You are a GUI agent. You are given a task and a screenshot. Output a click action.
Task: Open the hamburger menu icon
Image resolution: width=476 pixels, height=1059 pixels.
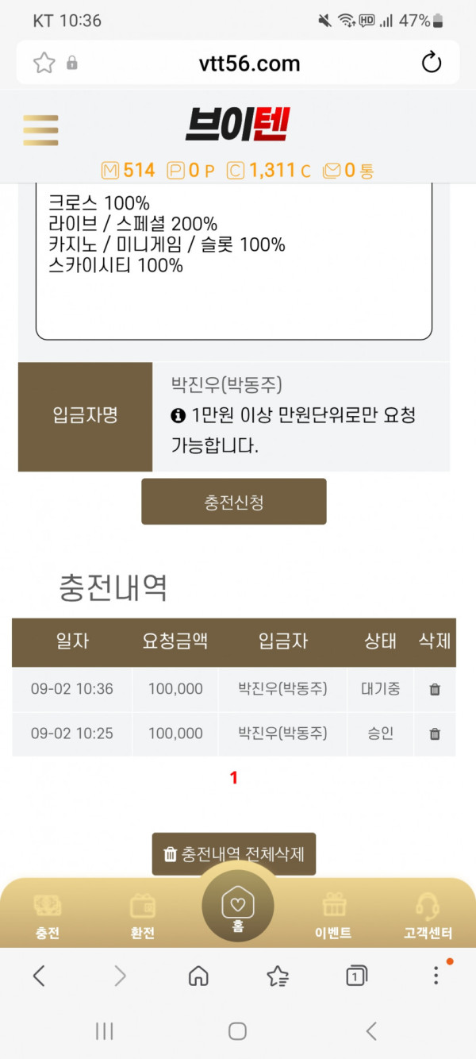40,130
